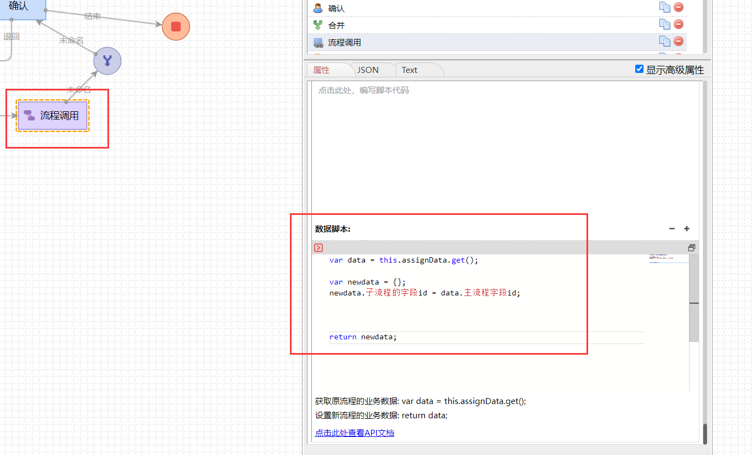Delete the 合并 activity
Screen dimensions: 752x455
[x=679, y=24]
